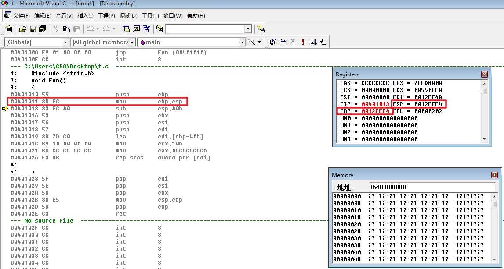Click the 'push ebp' line at 00401010
The width and height of the screenshot is (504, 269).
89,95
